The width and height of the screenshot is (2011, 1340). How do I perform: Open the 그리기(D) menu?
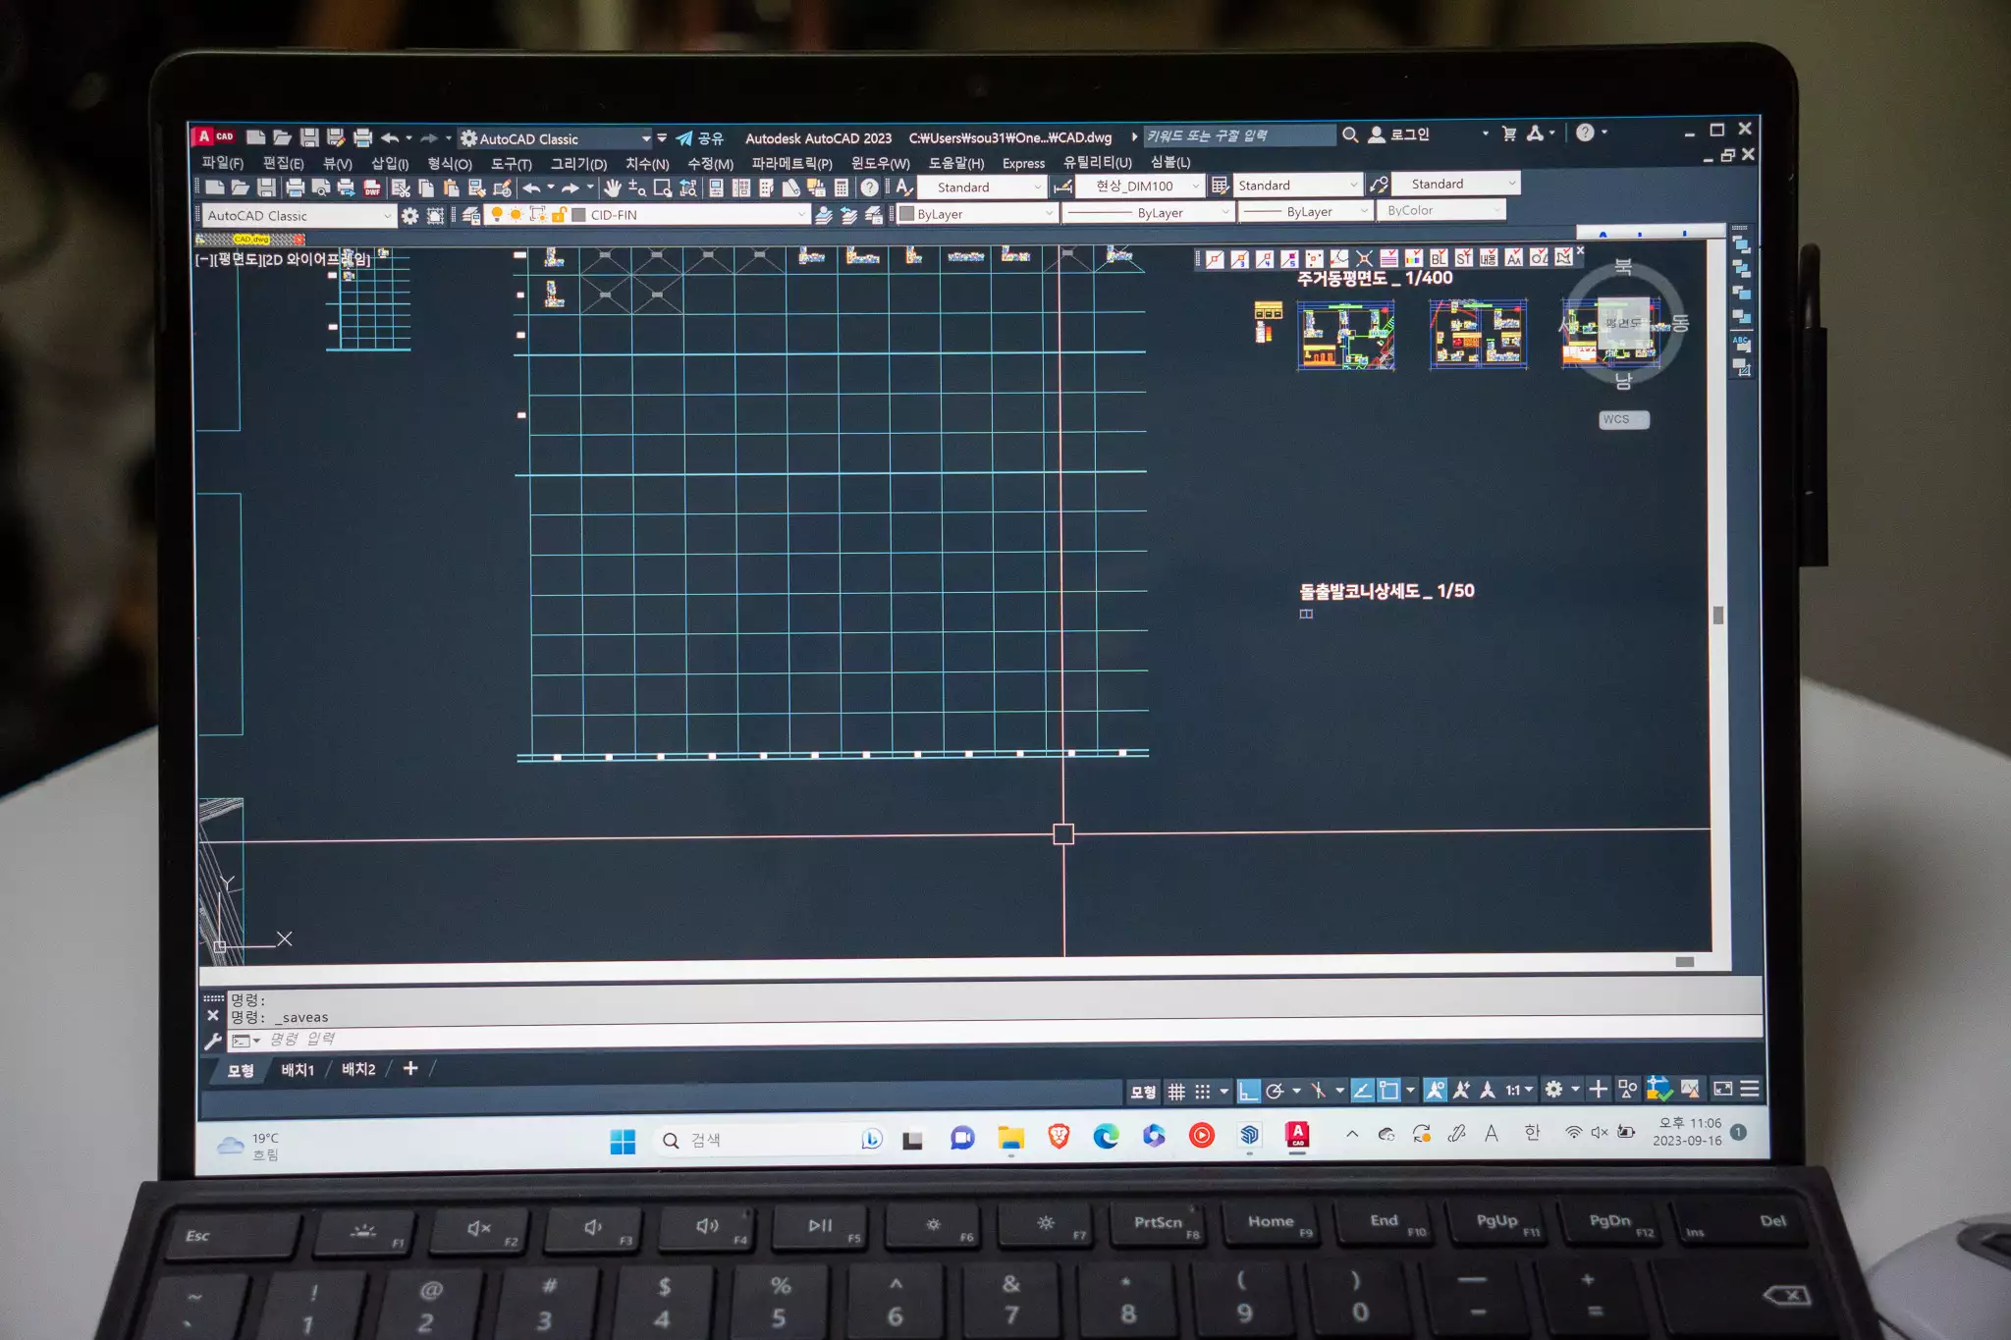[x=578, y=164]
